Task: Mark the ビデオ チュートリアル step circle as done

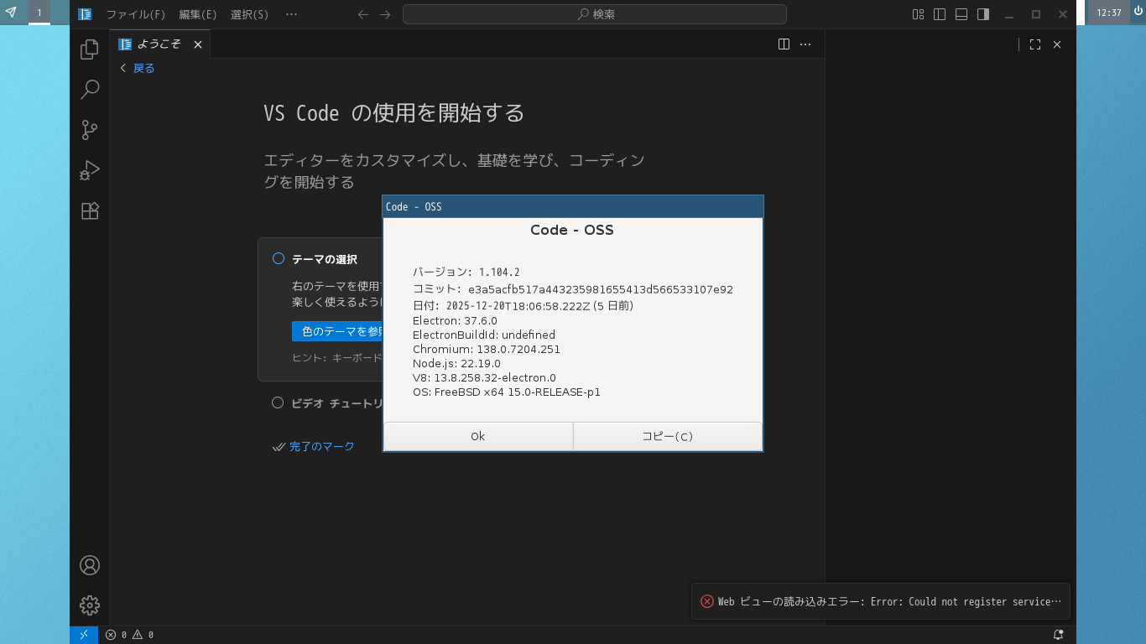Action: click(x=279, y=402)
